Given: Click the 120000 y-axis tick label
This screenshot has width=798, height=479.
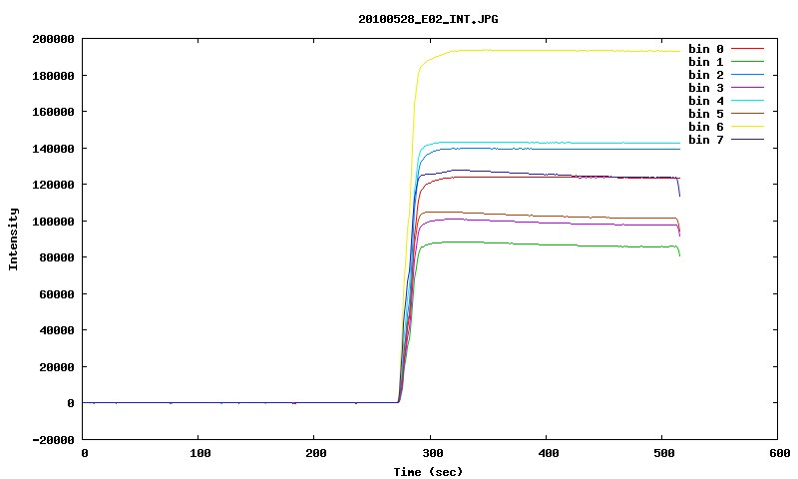Looking at the screenshot, I should 53,185.
